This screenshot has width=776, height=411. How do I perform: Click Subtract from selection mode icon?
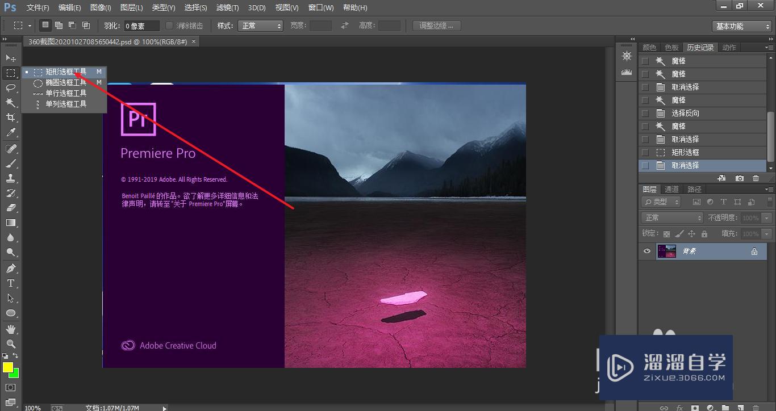(x=72, y=26)
